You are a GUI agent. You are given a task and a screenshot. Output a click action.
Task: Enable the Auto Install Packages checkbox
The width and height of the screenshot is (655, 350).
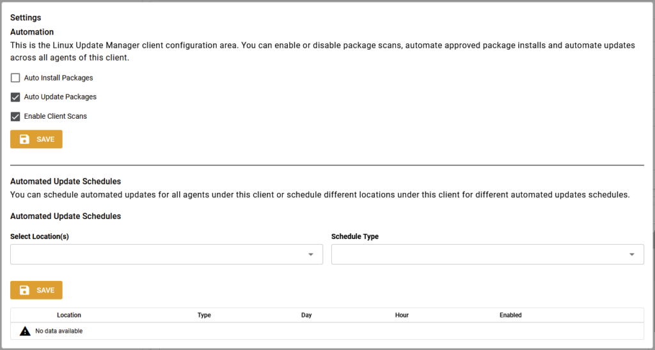(x=15, y=78)
